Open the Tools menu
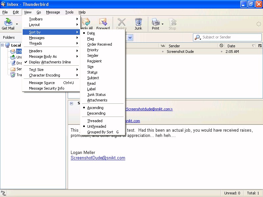 [x=69, y=12]
